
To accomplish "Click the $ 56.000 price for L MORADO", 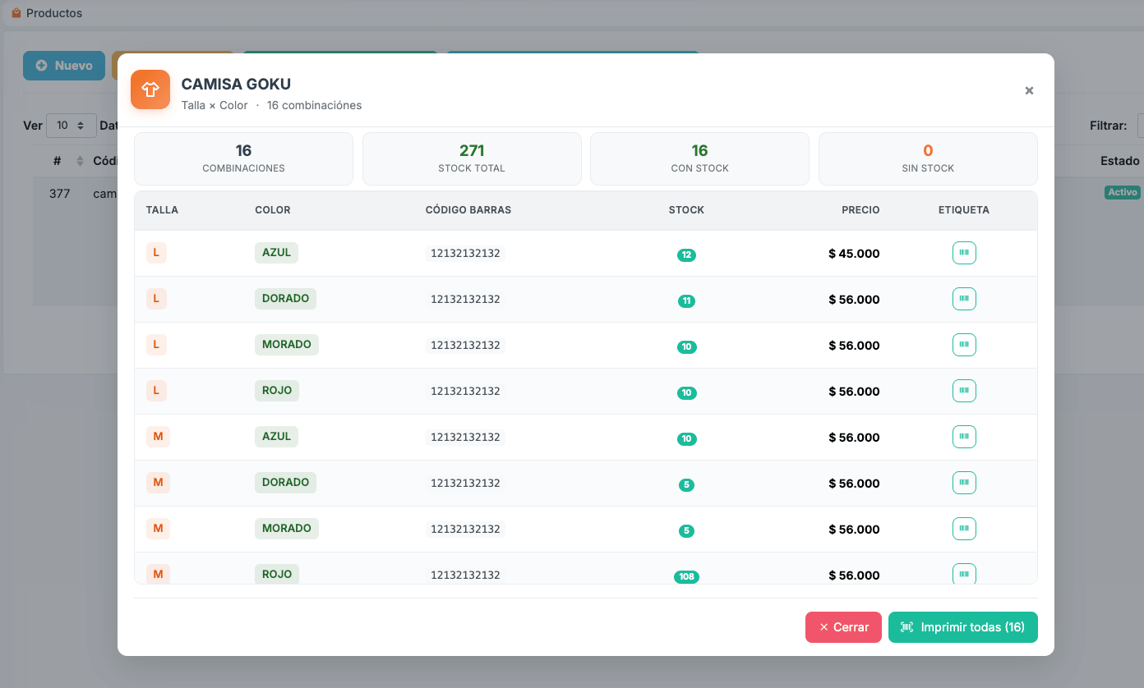I will [854, 346].
